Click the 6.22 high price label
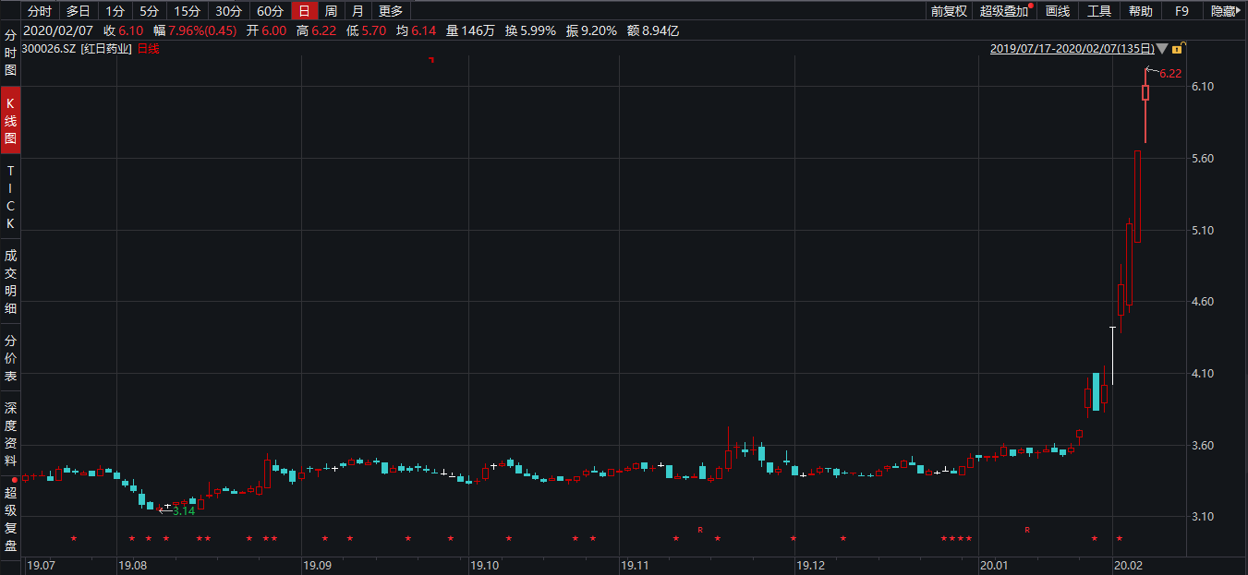 [x=1170, y=74]
